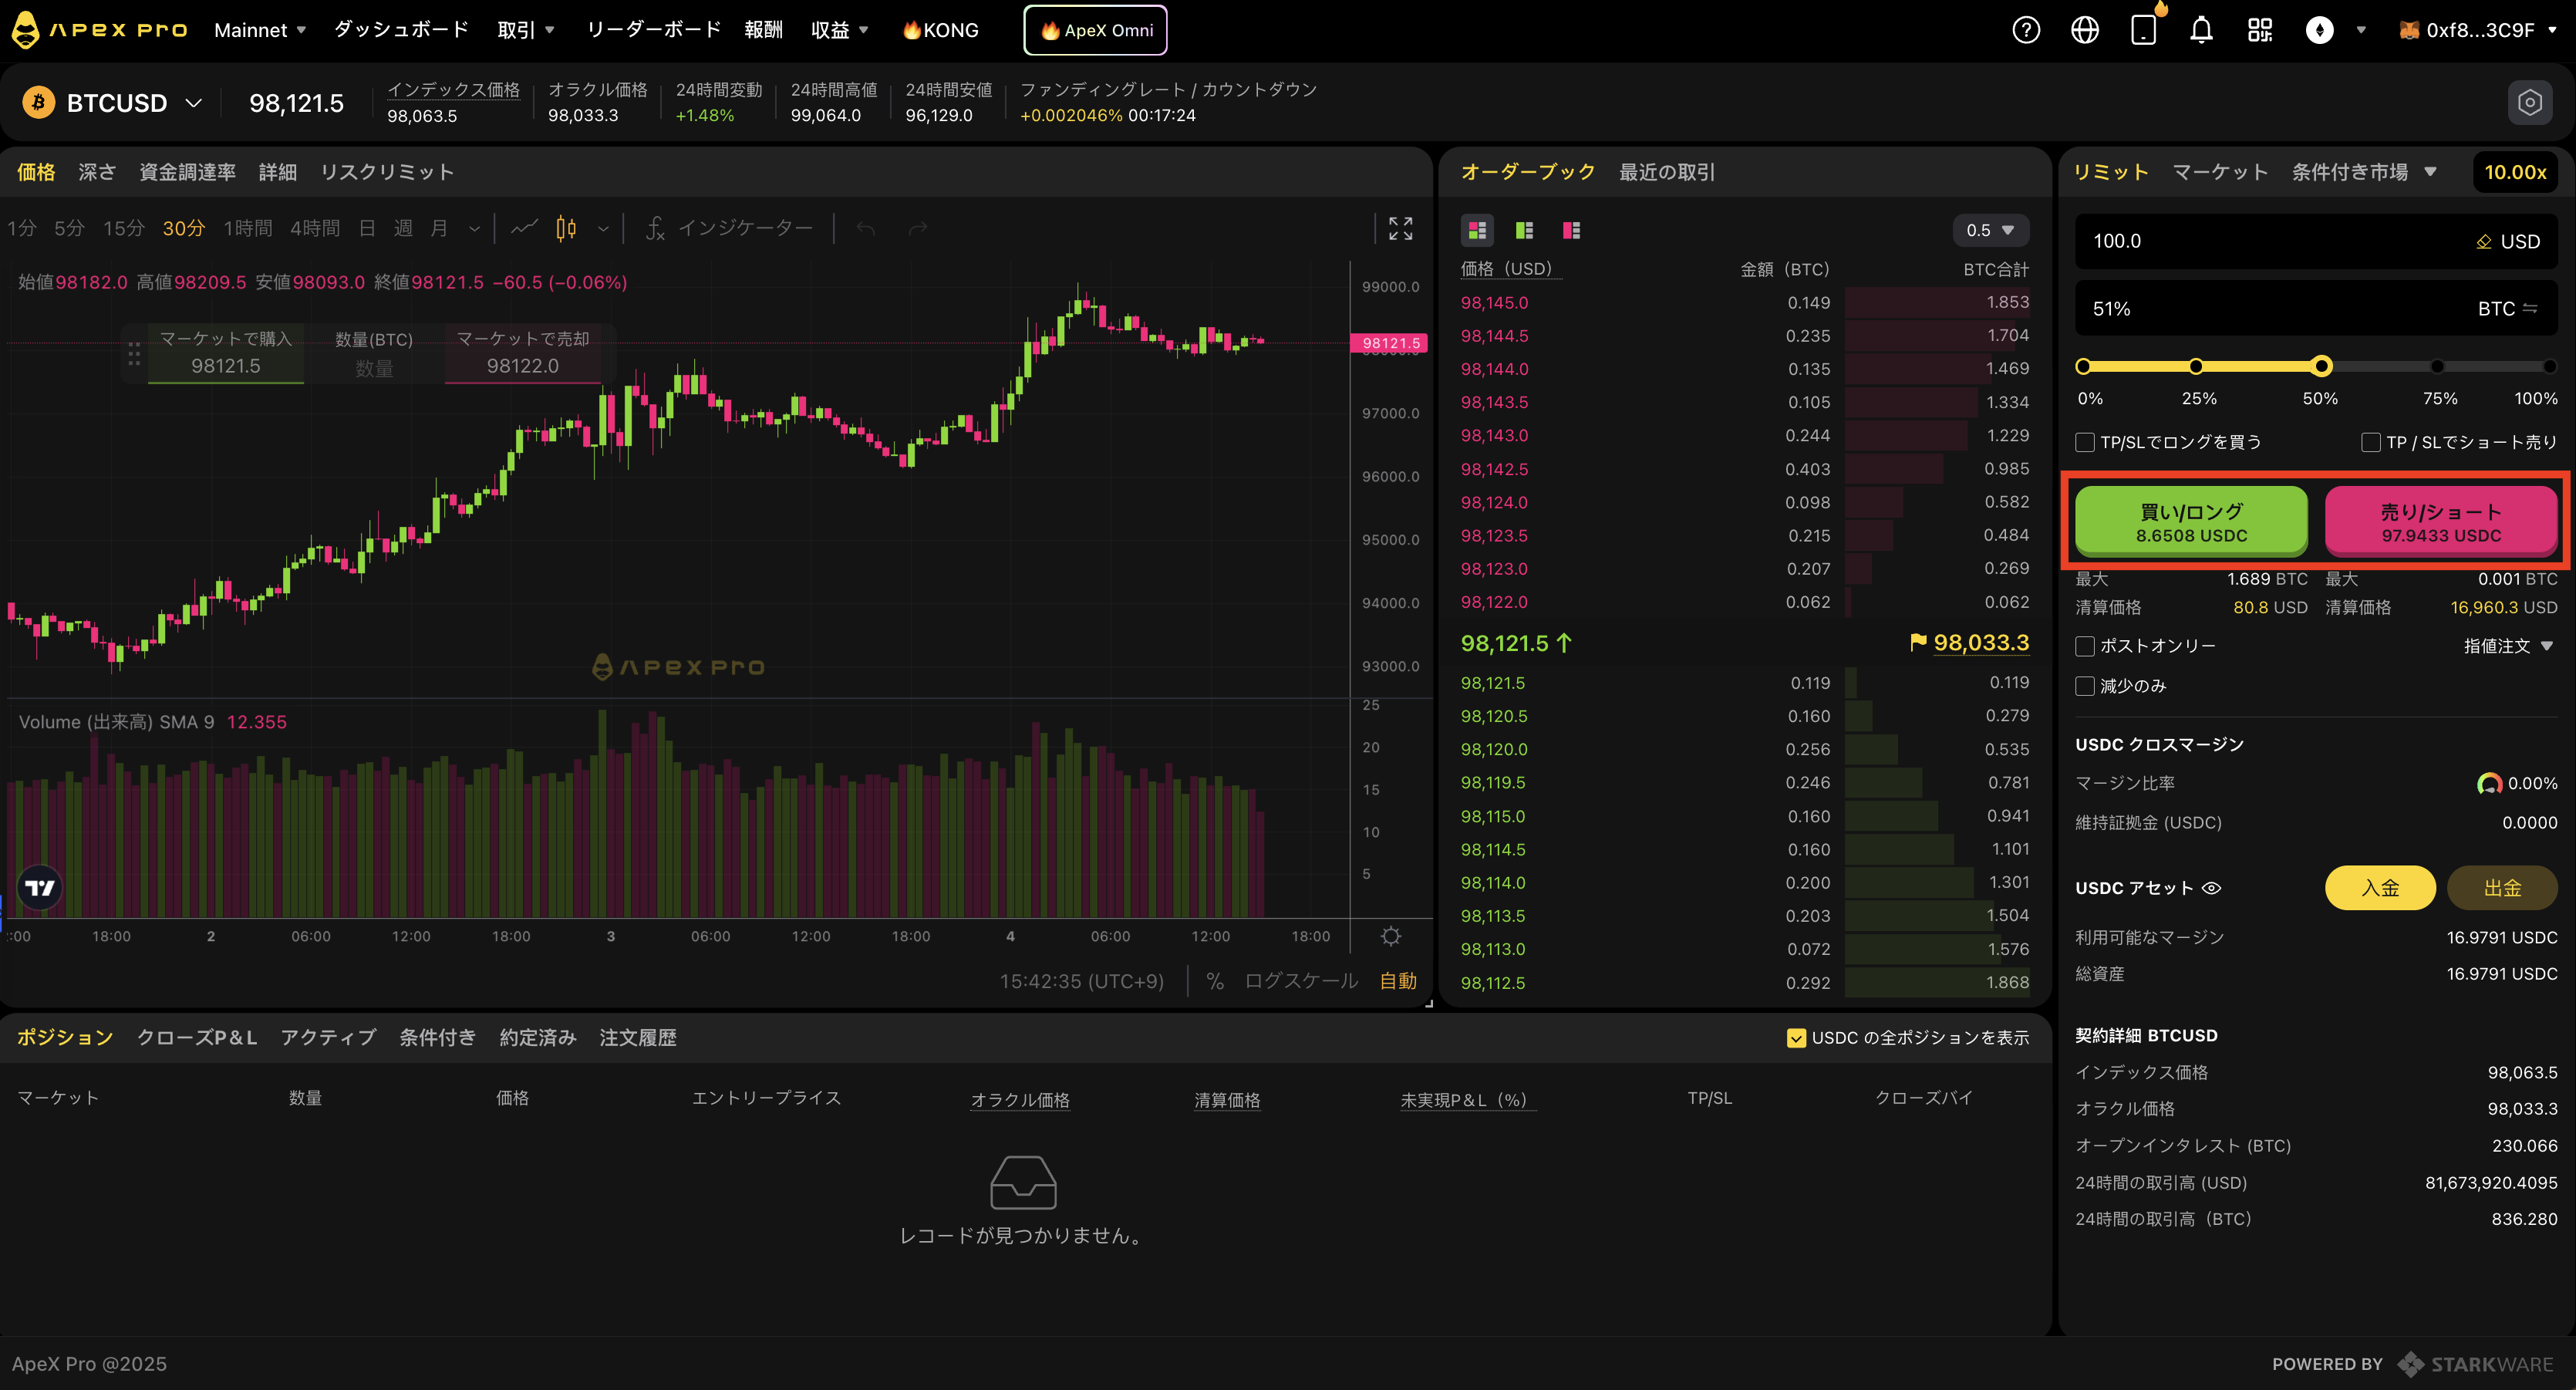Viewport: 2576px width, 1390px height.
Task: Enable TP/SLでロングを買う checkbox
Action: pos(2085,442)
